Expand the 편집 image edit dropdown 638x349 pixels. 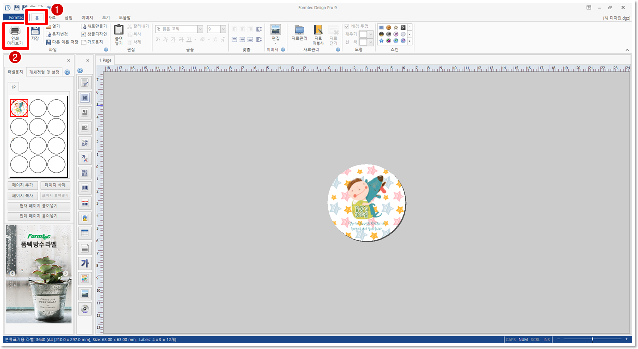[276, 43]
